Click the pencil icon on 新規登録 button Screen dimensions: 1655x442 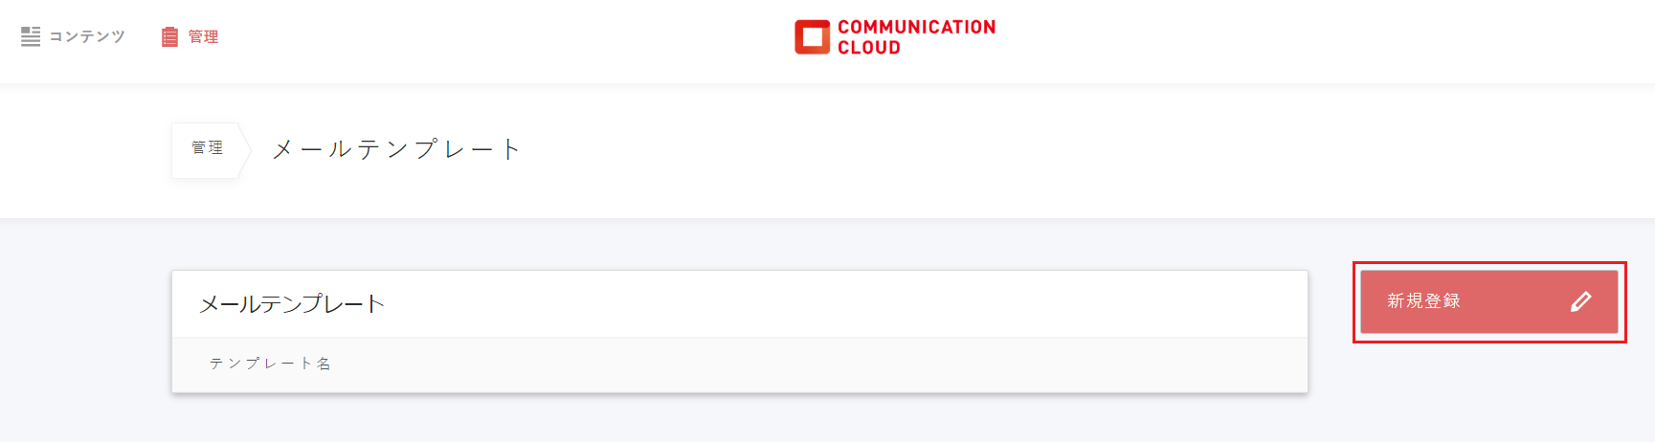[x=1580, y=301]
